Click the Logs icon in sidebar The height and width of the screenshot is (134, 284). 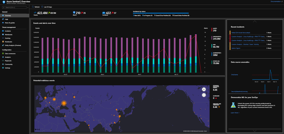(x=3, y=19)
